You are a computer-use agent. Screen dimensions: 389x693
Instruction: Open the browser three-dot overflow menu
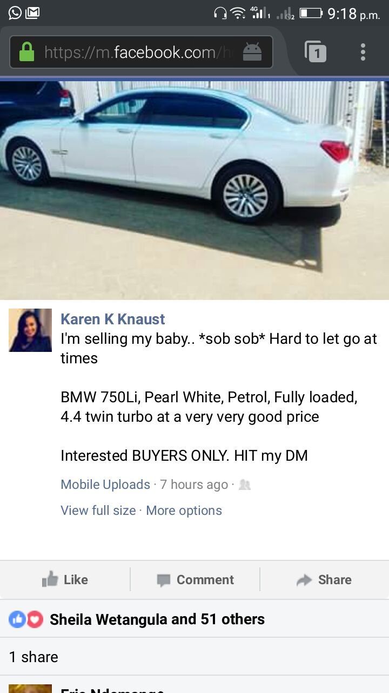[x=363, y=52]
